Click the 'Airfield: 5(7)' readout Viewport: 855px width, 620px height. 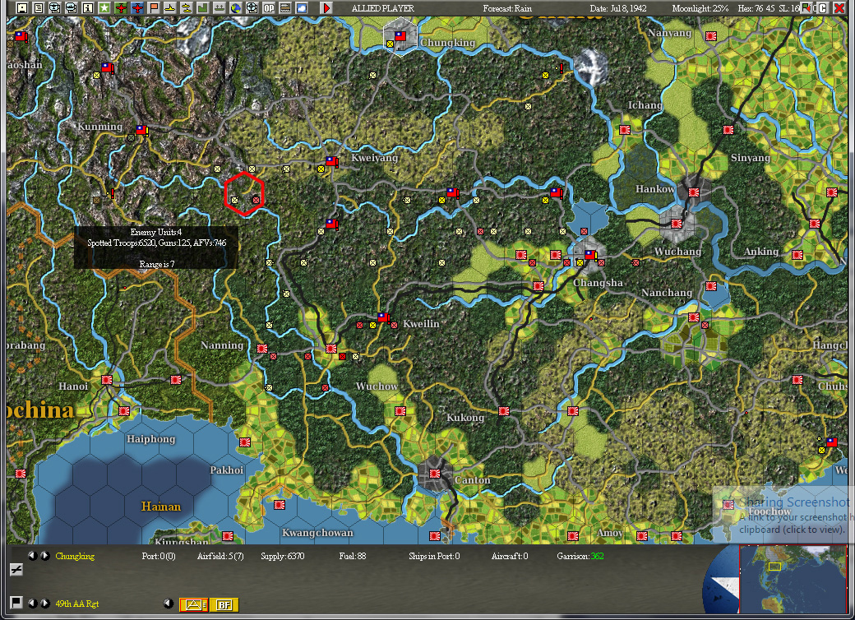coord(220,556)
